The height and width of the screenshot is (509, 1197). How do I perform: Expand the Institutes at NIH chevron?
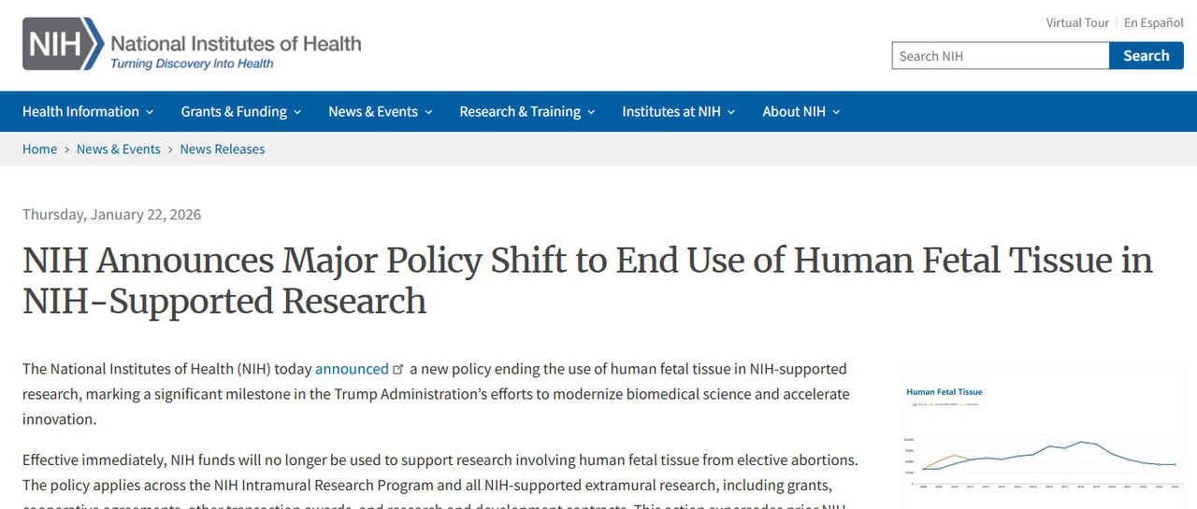coord(731,112)
